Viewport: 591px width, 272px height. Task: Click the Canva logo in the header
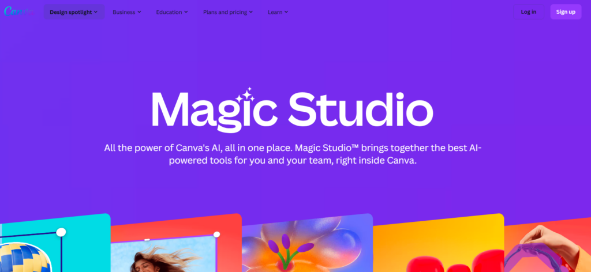coord(18,12)
